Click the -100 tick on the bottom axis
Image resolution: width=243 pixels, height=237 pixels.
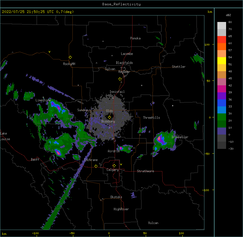coord(35,233)
